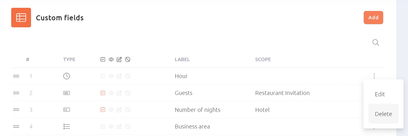Click the Add button

pyautogui.click(x=373, y=17)
